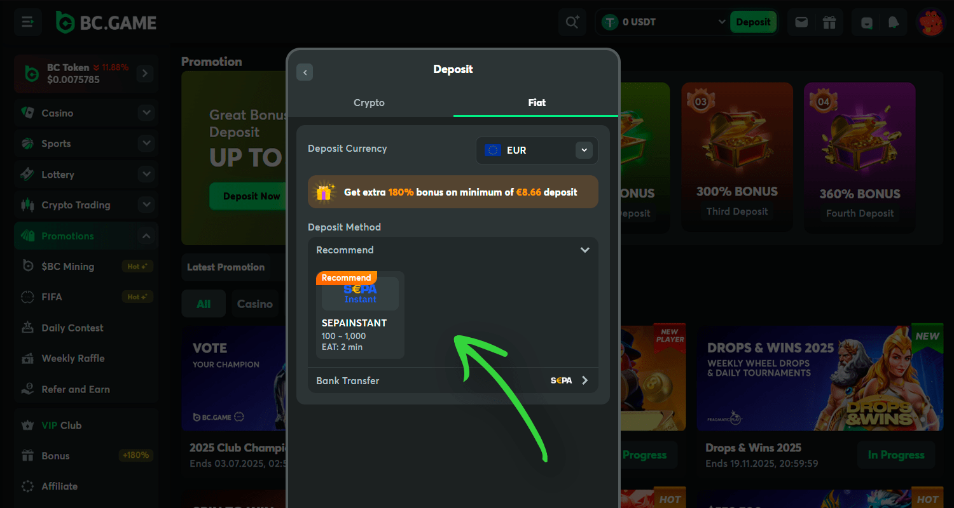The width and height of the screenshot is (954, 508).
Task: Select the All promotions filter tab
Action: pyautogui.click(x=204, y=304)
